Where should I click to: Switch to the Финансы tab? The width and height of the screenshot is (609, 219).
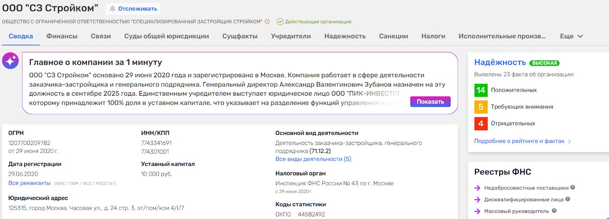[62, 36]
